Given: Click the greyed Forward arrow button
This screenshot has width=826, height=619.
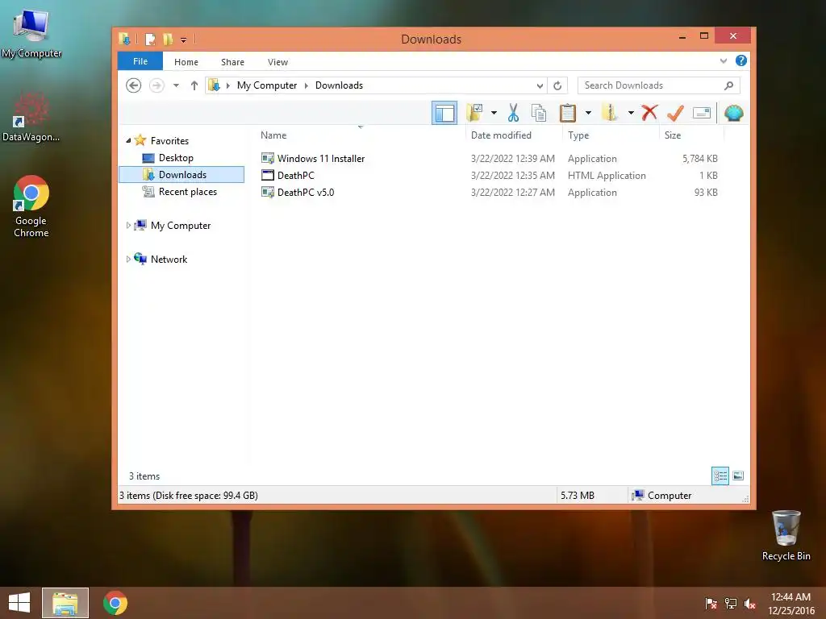Looking at the screenshot, I should click(156, 85).
